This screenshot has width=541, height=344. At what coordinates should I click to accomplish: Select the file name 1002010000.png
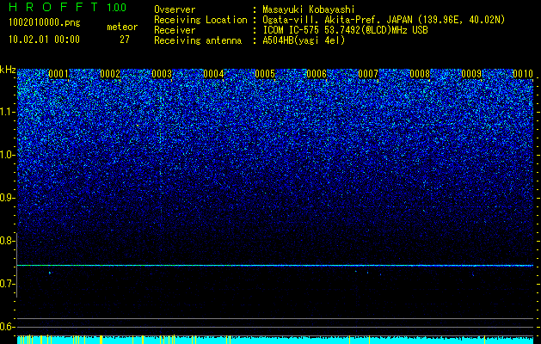point(45,23)
